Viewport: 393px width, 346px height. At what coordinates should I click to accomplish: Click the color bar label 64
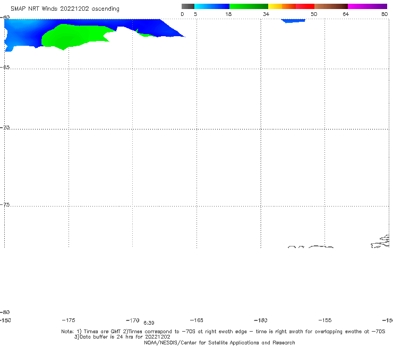click(x=346, y=14)
